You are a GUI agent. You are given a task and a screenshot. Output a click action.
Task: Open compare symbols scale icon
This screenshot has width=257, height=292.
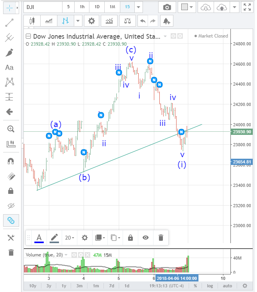coord(127,21)
